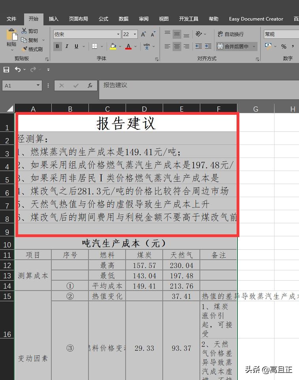This screenshot has height=380, width=299.
Task: Redo the undone action
Action: (x=33, y=70)
